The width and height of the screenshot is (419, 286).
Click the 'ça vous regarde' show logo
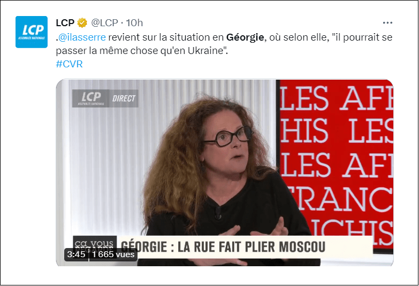coord(95,243)
